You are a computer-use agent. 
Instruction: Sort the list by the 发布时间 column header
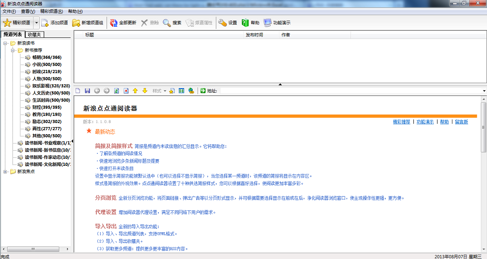[262, 35]
